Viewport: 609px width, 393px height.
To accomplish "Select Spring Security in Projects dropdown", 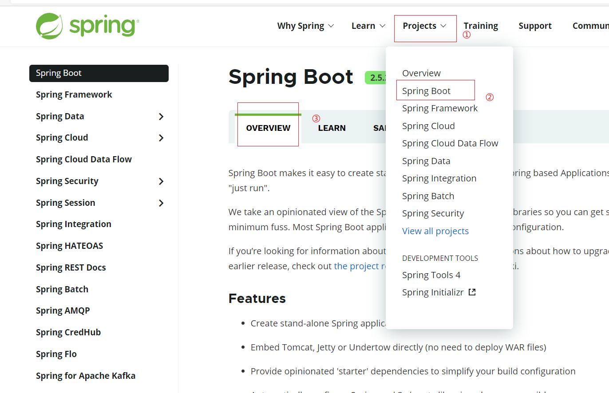I will [433, 213].
